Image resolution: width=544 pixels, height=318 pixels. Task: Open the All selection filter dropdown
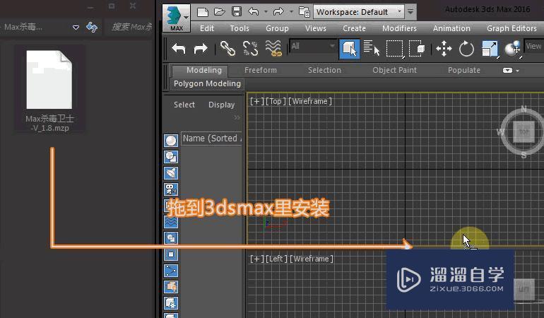pyautogui.click(x=312, y=46)
